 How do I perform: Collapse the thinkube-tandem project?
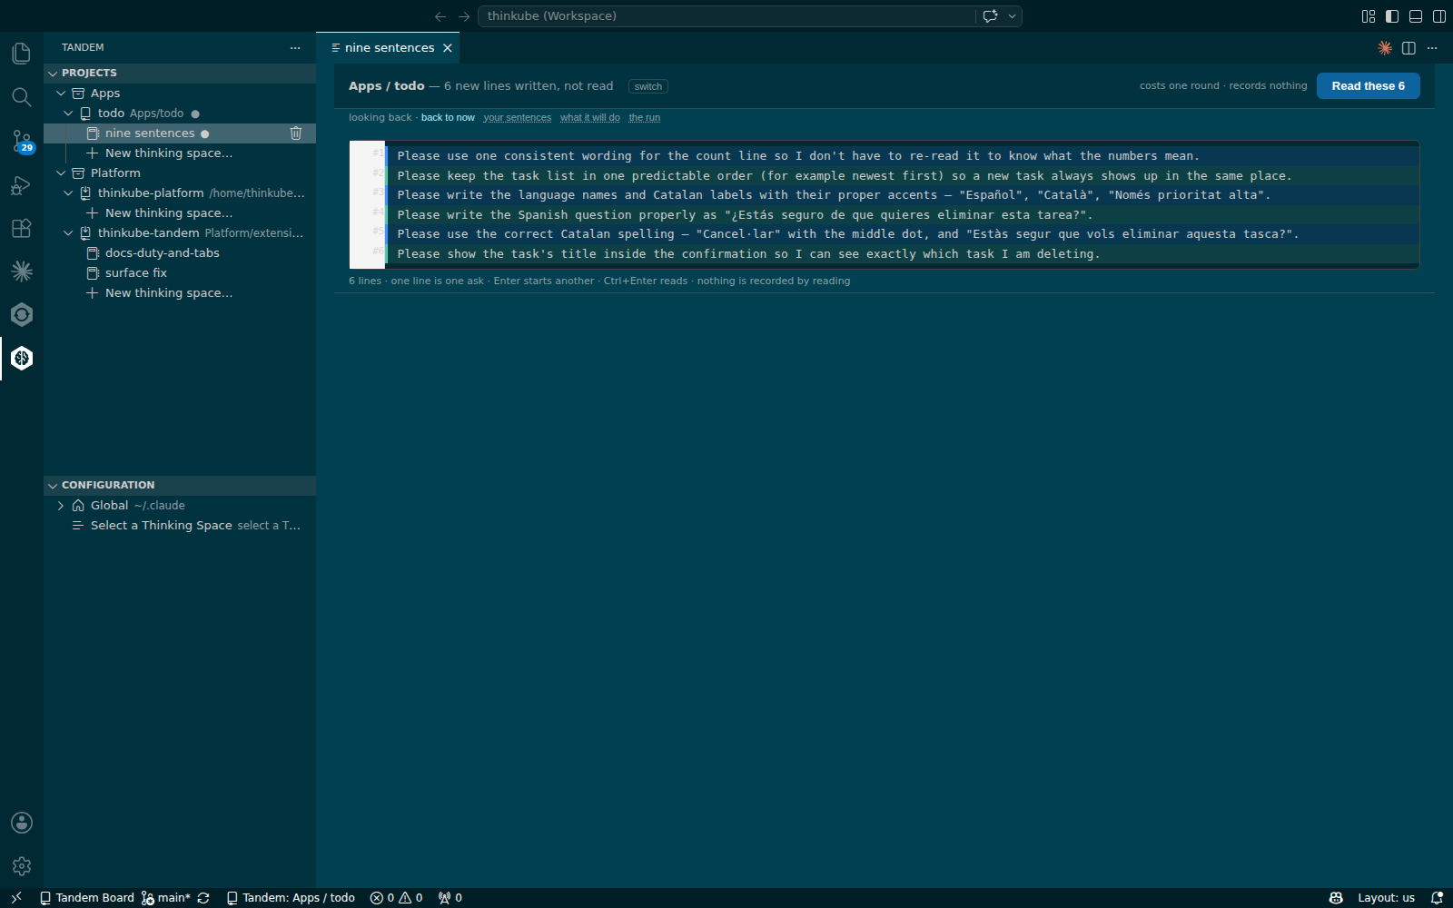[x=68, y=233]
